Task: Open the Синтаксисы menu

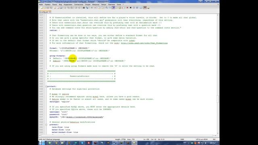Action: (x=79, y=4)
